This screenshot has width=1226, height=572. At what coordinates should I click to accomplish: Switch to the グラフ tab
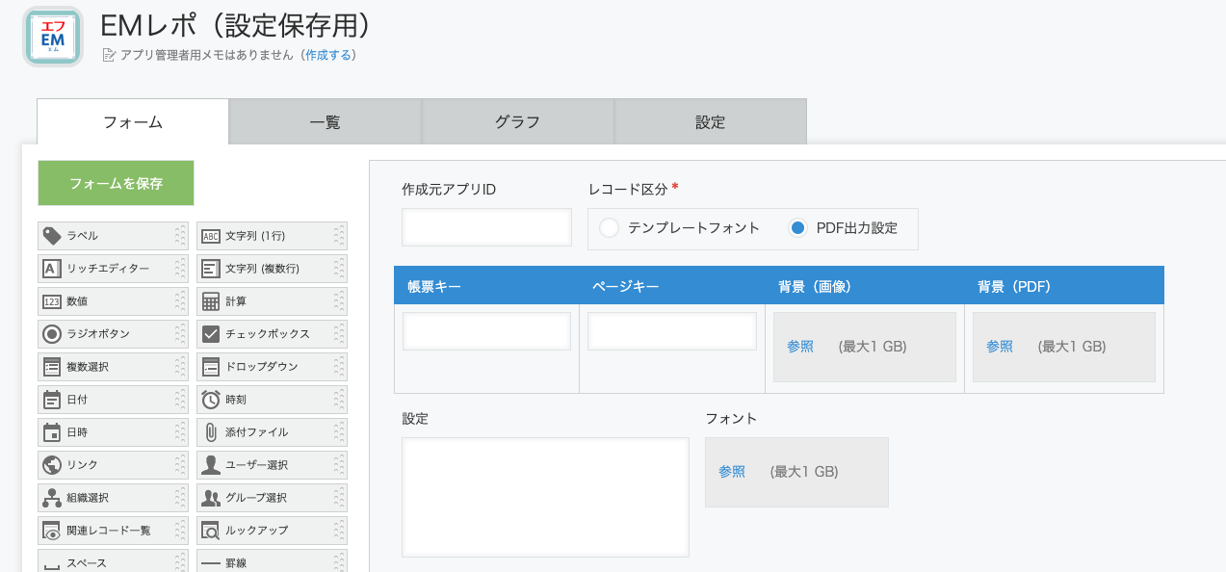(x=517, y=120)
